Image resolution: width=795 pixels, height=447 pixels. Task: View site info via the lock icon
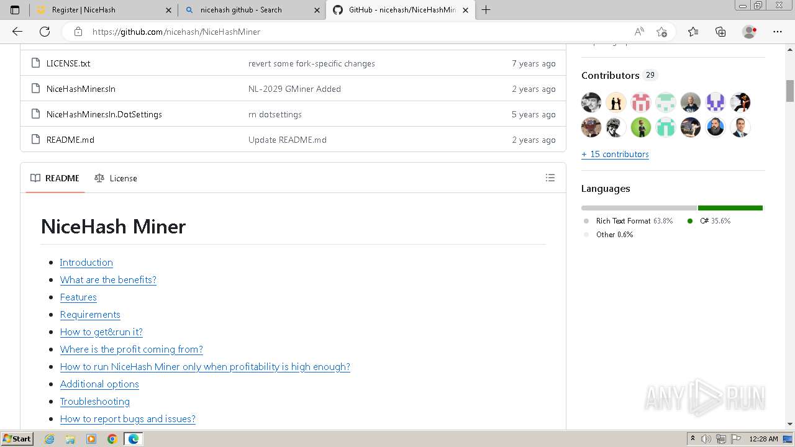click(78, 32)
